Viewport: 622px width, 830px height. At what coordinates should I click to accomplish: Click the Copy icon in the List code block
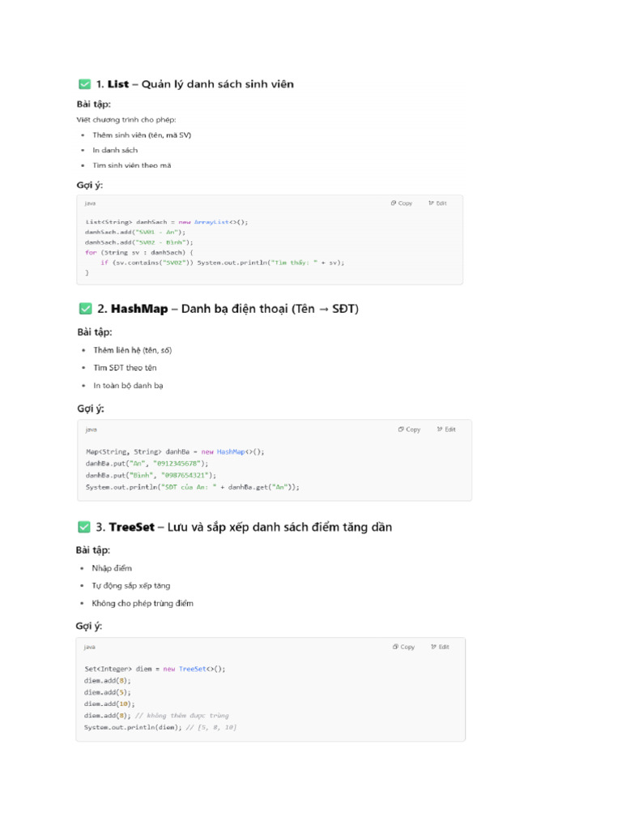tap(394, 203)
